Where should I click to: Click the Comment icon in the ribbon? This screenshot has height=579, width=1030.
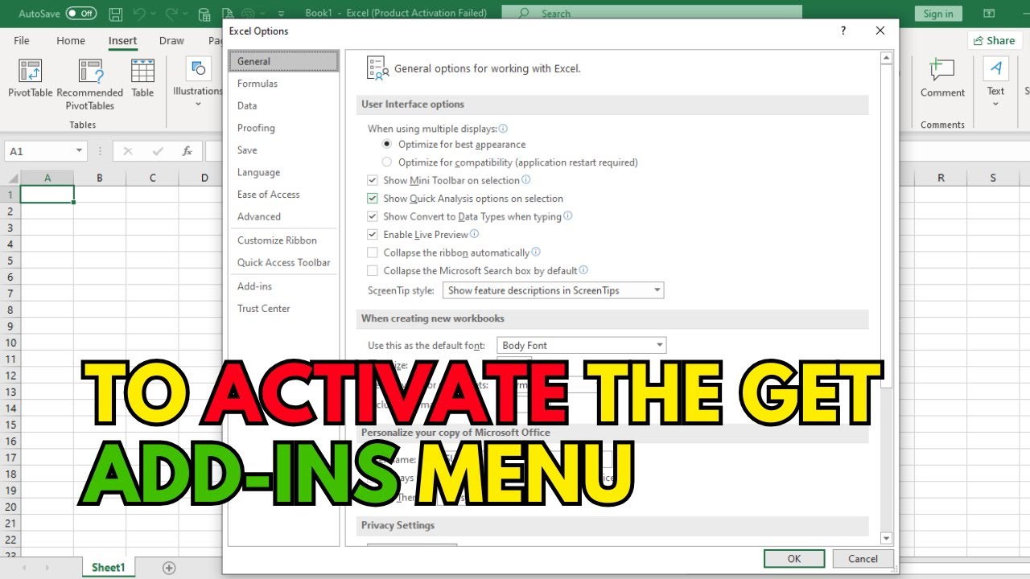[x=942, y=79]
